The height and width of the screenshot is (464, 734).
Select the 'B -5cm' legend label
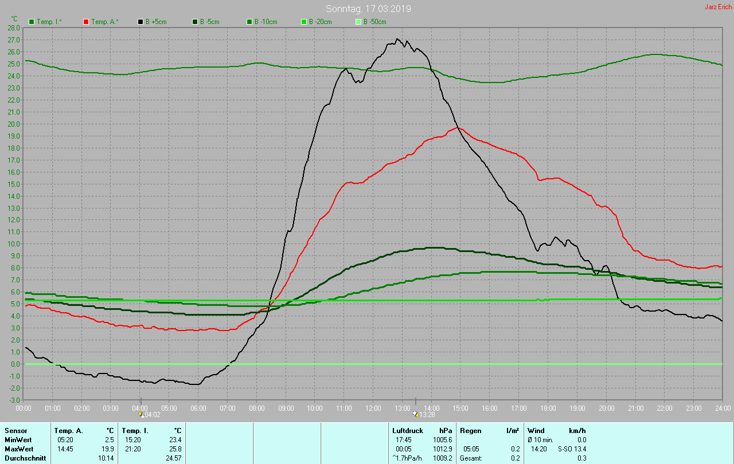click(x=209, y=22)
